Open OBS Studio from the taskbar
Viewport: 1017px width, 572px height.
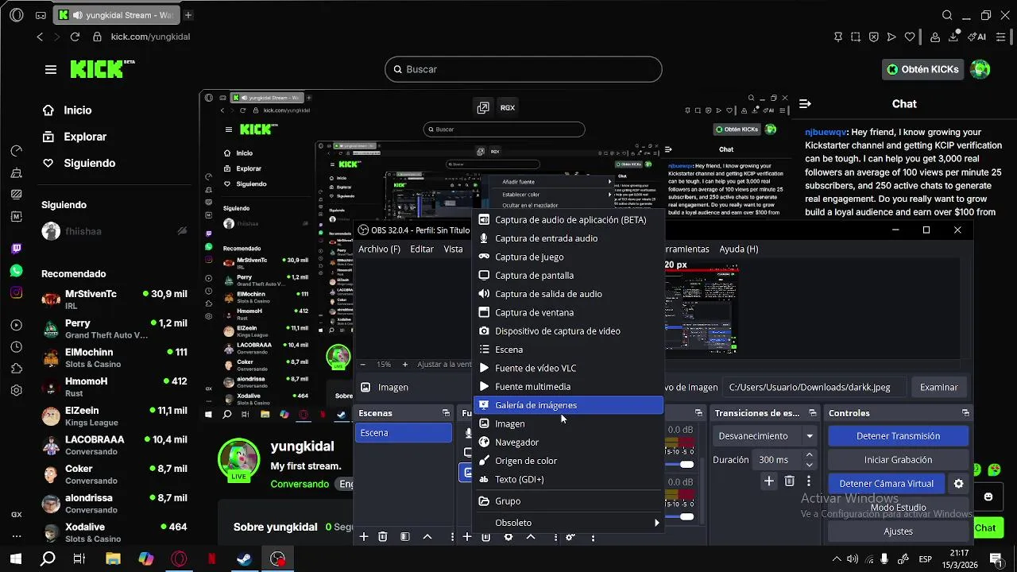click(277, 558)
